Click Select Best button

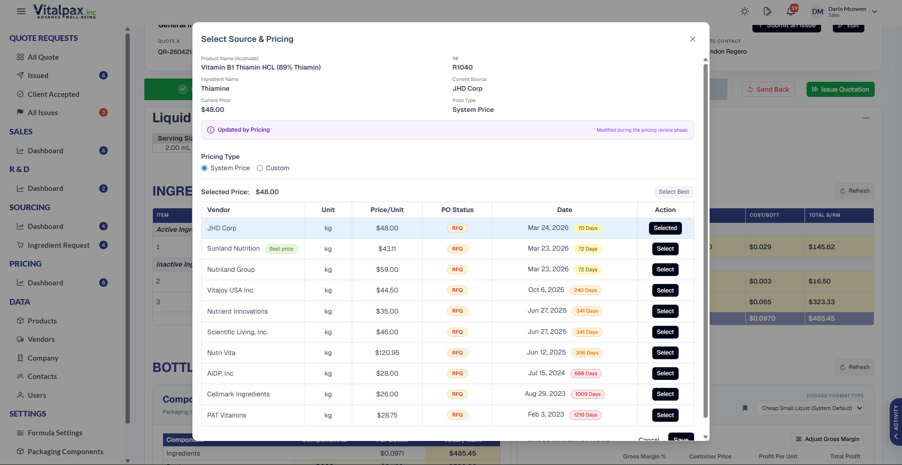(673, 192)
